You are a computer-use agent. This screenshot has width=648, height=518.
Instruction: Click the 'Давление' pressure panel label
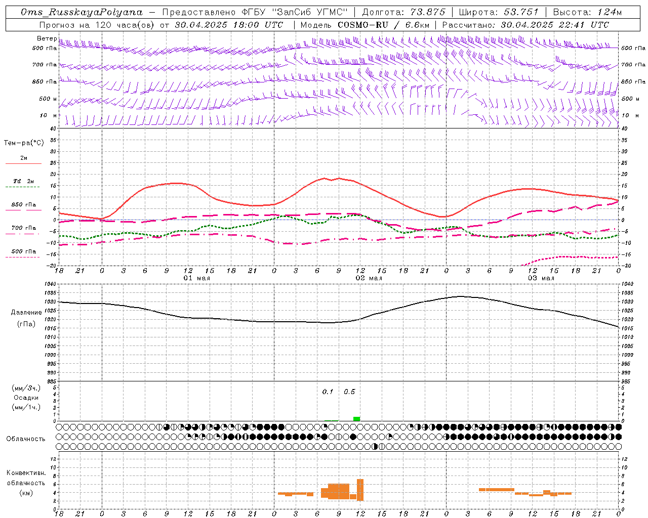pyautogui.click(x=26, y=313)
